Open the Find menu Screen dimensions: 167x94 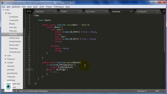(x=24, y=7)
